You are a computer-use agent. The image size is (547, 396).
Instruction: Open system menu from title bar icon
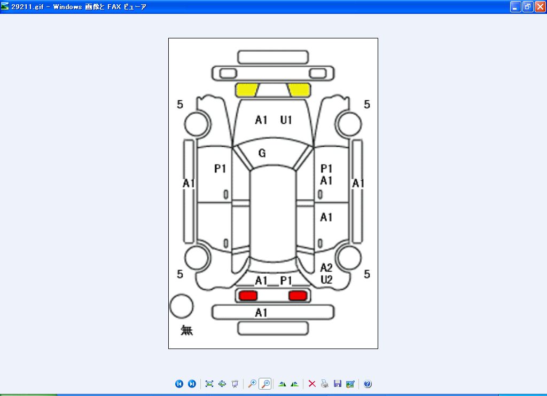tap(5, 6)
